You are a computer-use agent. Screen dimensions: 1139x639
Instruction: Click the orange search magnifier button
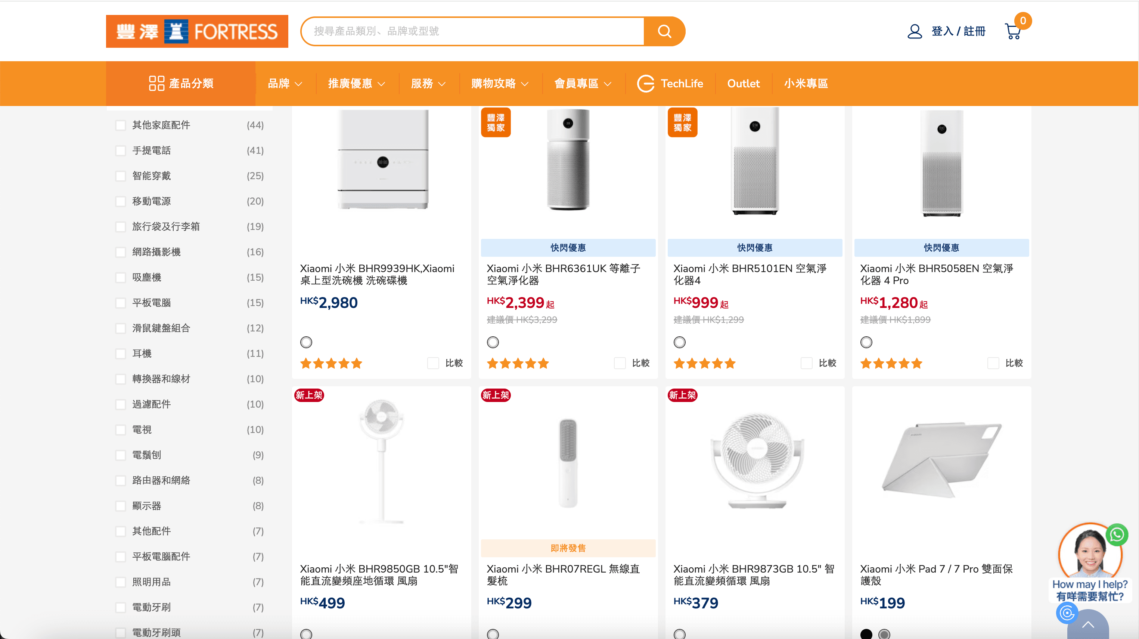[x=664, y=31]
